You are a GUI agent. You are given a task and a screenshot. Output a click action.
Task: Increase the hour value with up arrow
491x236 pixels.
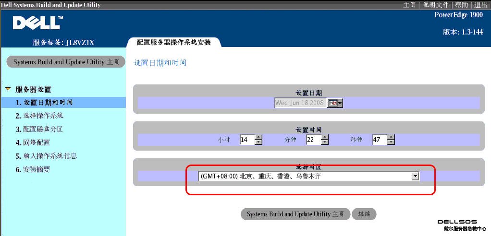pos(259,137)
